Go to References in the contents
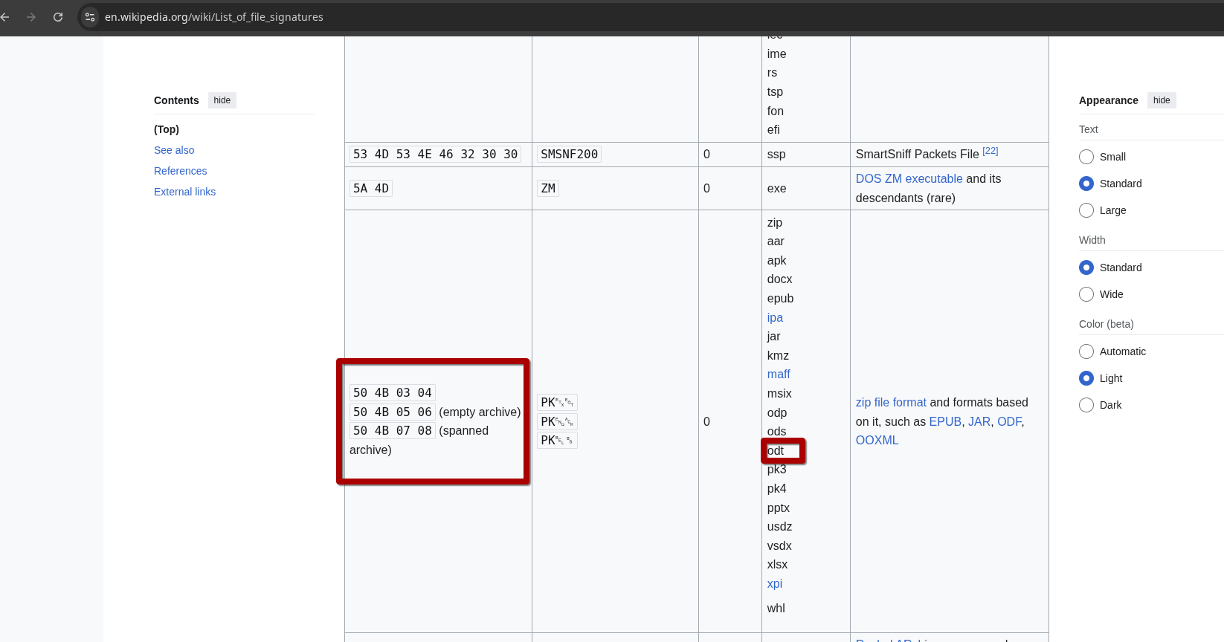The width and height of the screenshot is (1224, 642). (x=180, y=171)
